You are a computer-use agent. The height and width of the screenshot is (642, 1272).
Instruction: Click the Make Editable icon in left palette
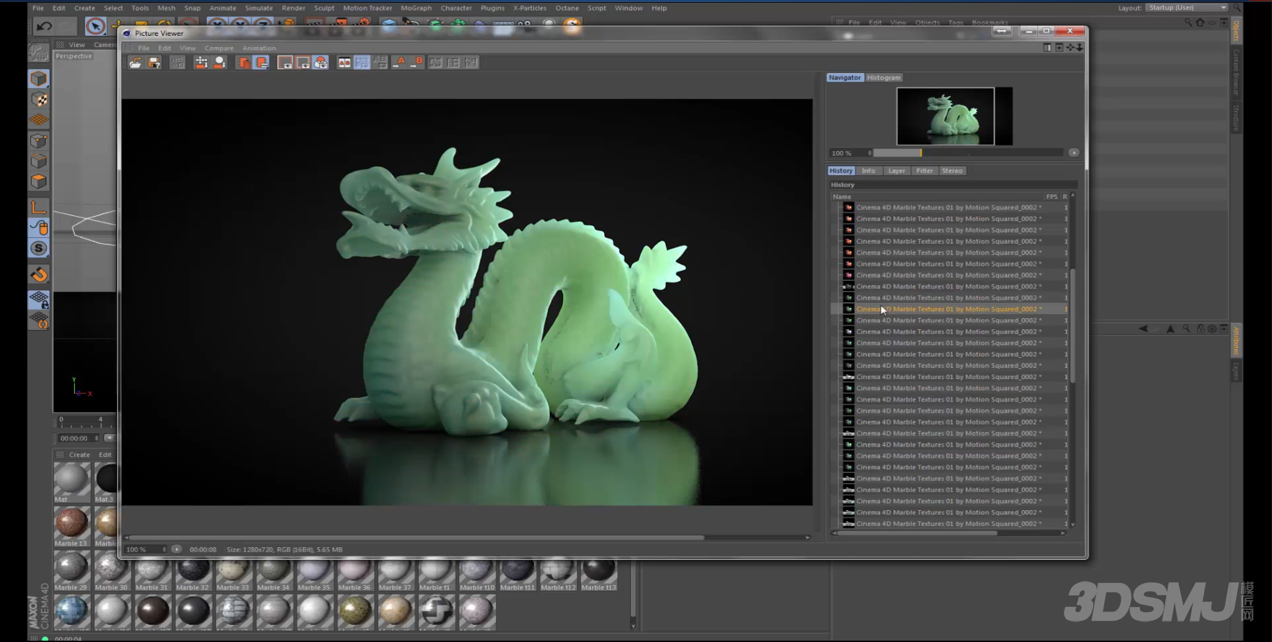(x=38, y=53)
